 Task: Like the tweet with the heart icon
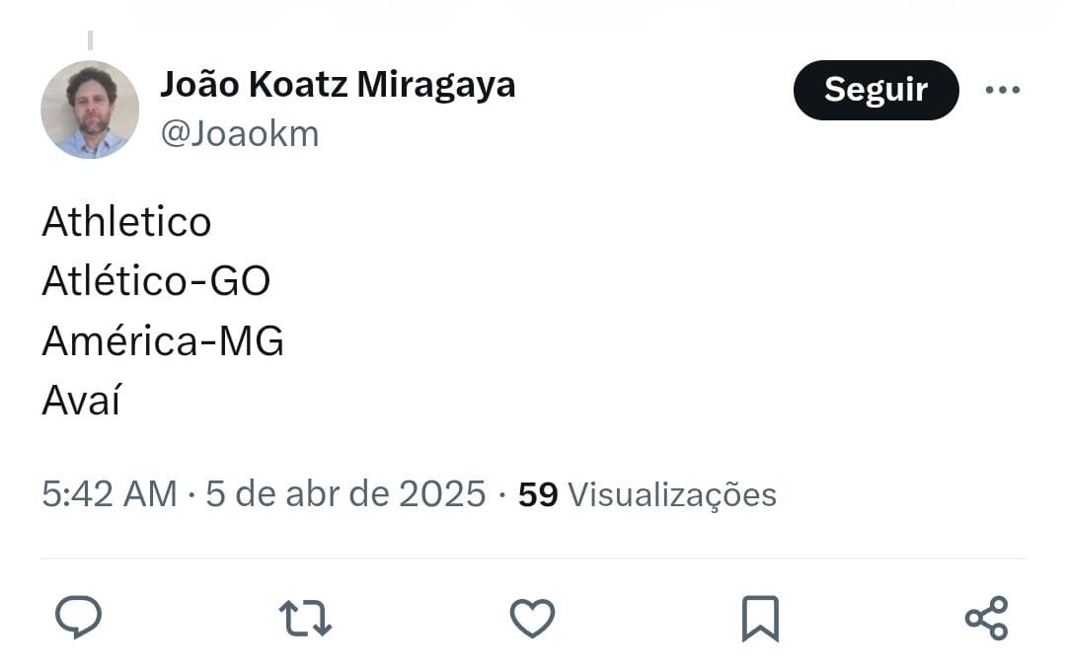click(x=532, y=619)
